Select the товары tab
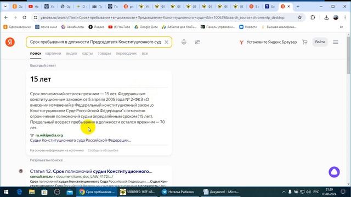The height and width of the screenshot is (197, 351). [x=104, y=54]
